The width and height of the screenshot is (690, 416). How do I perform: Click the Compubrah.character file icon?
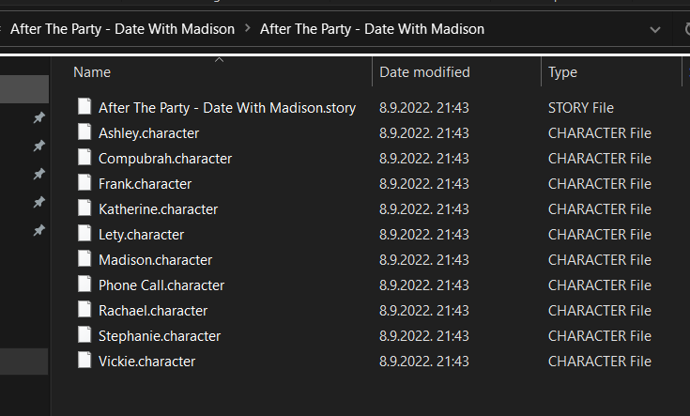coord(84,158)
